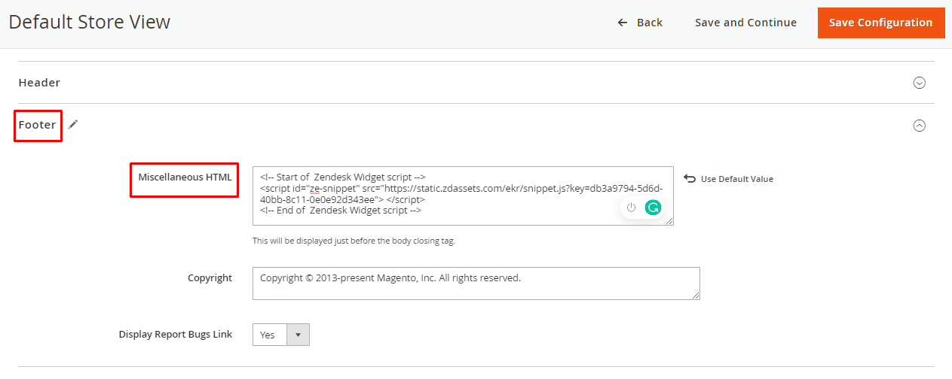Click the undo arrow icon for default value
952x379 pixels.
(x=689, y=178)
